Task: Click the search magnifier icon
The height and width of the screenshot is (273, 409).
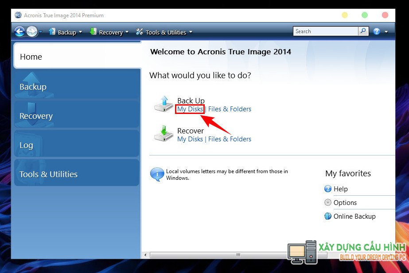Action: [x=363, y=31]
